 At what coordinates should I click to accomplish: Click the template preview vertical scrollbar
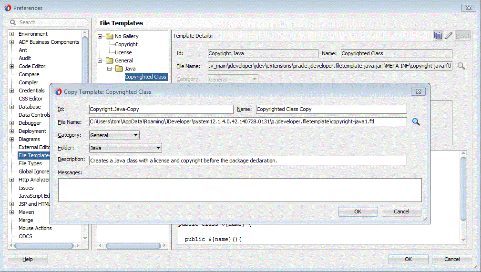(463, 196)
